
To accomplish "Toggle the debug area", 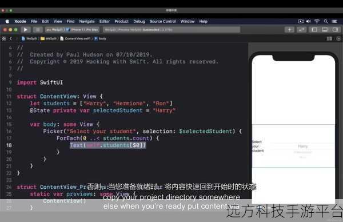I will coord(325,30).
